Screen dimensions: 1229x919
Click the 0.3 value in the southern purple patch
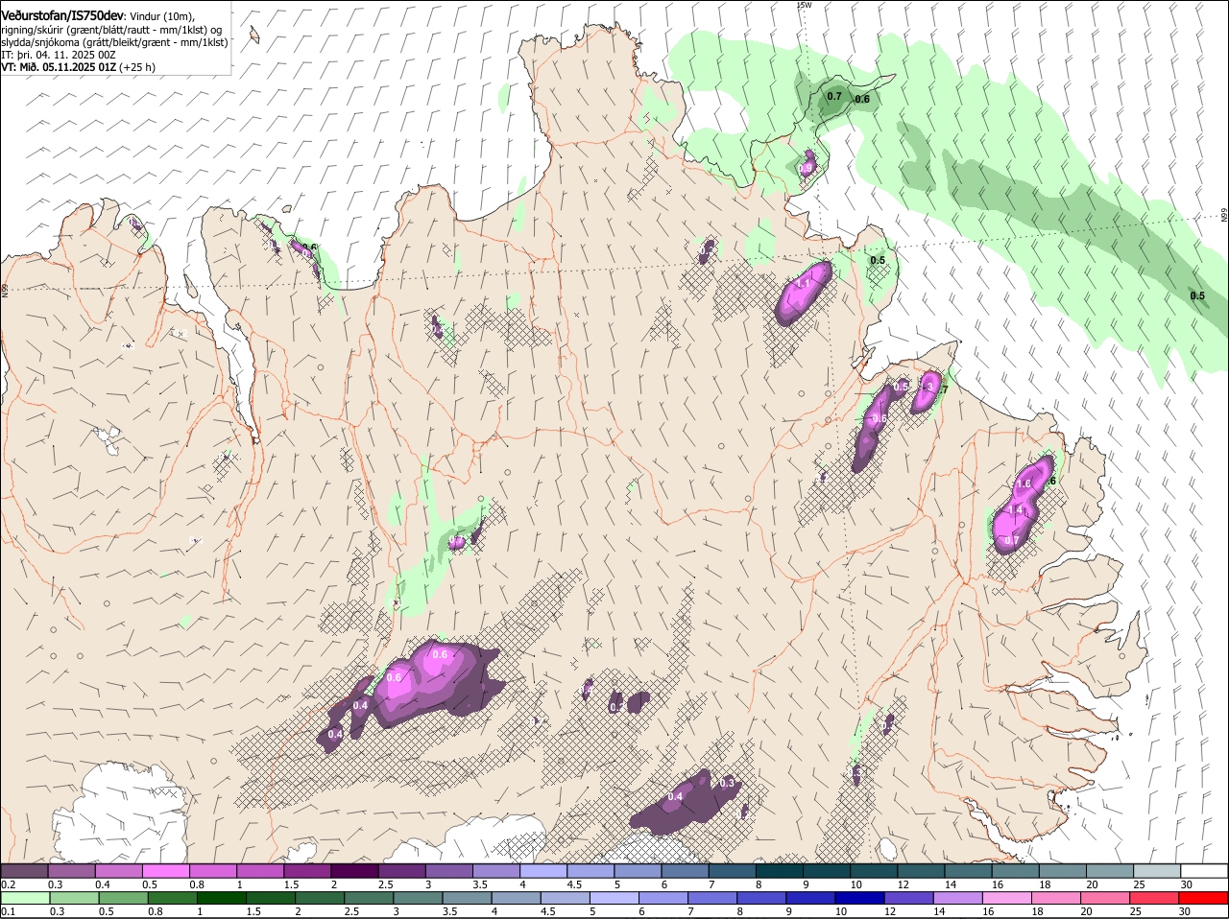(x=727, y=783)
